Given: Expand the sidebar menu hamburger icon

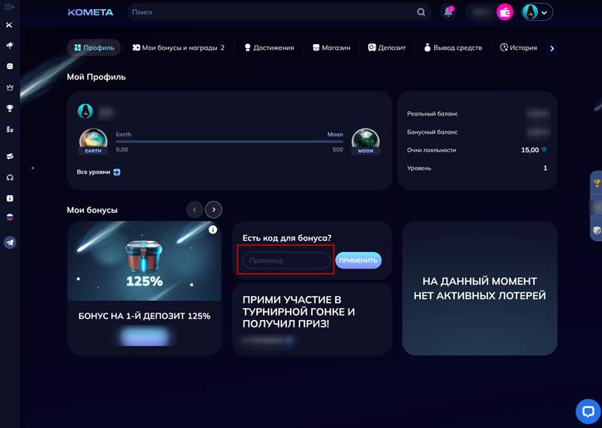Looking at the screenshot, I should point(10,7).
